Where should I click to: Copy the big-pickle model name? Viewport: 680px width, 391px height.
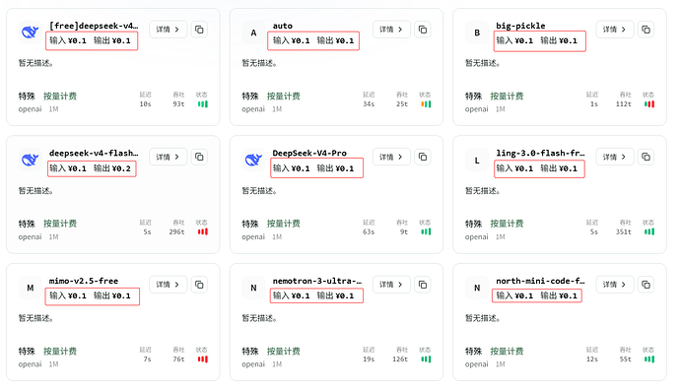click(x=646, y=30)
